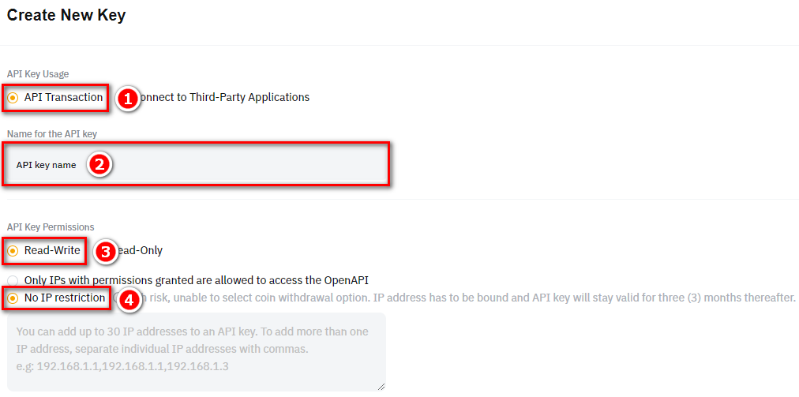The width and height of the screenshot is (799, 397).
Task: Enable Only IPs with permissions granted option
Action: pyautogui.click(x=13, y=280)
